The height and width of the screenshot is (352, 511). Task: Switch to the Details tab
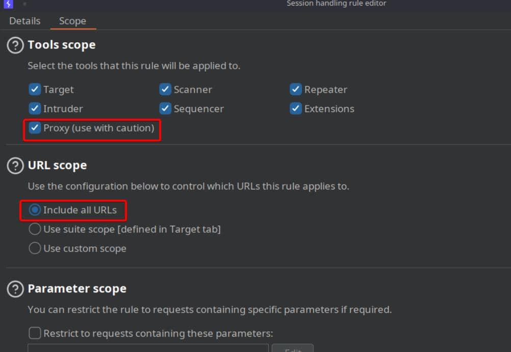coord(24,21)
